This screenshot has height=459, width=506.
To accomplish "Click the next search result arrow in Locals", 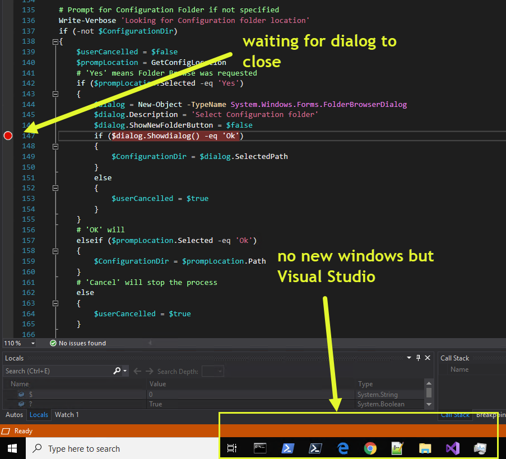I will tap(150, 371).
